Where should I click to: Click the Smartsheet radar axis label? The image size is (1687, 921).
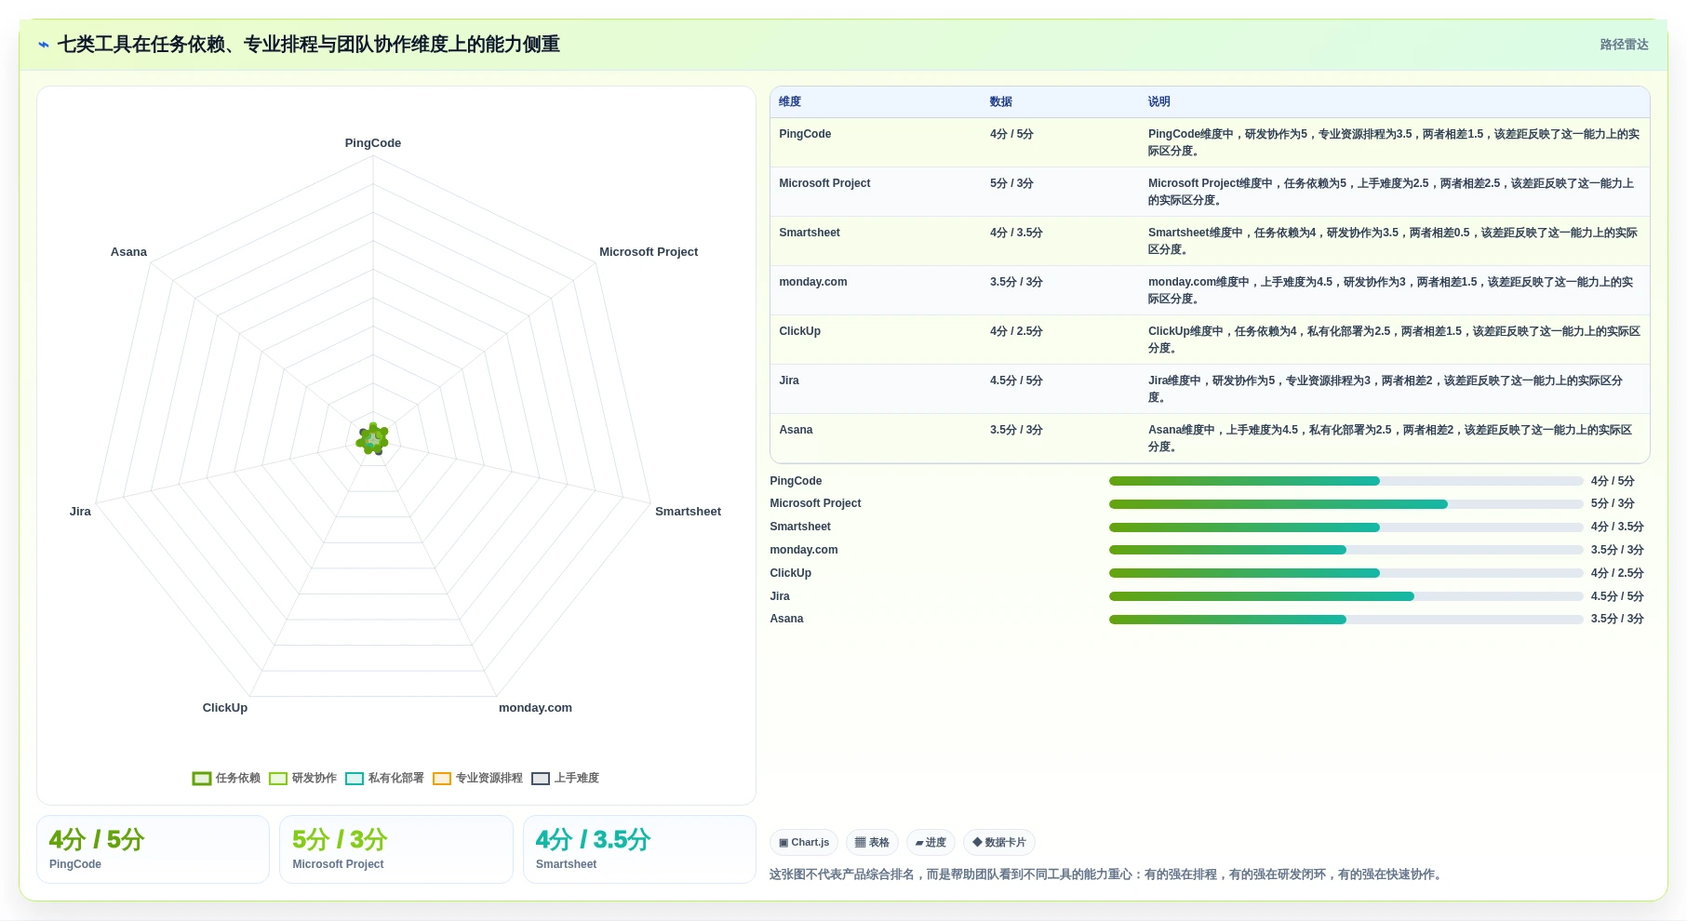[x=688, y=512]
